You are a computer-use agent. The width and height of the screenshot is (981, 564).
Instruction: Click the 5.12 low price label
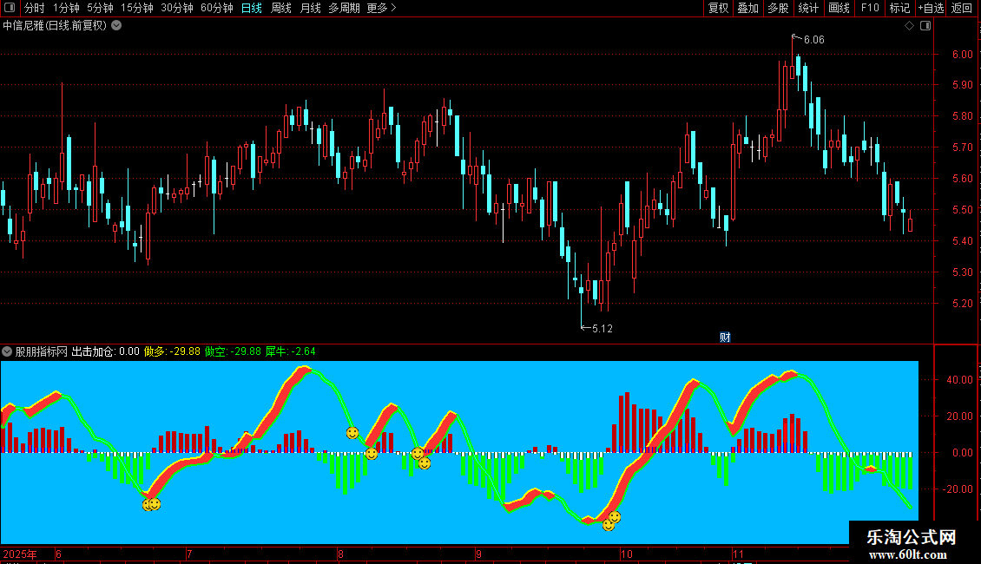pyautogui.click(x=602, y=329)
